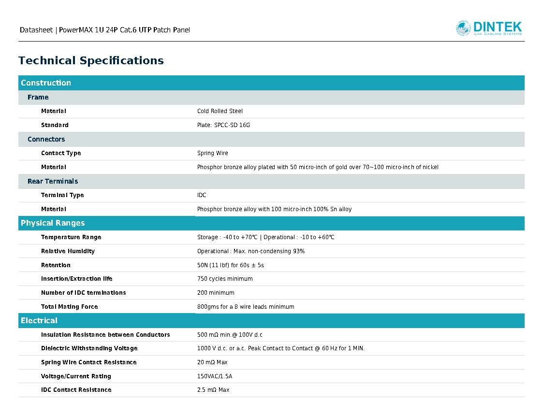Select the Spring Wire value text

213,153
